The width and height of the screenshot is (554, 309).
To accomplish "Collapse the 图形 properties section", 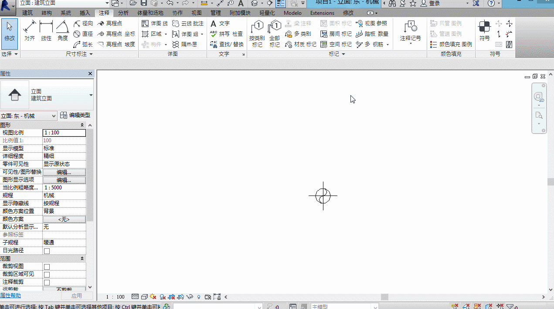I will click(x=82, y=125).
